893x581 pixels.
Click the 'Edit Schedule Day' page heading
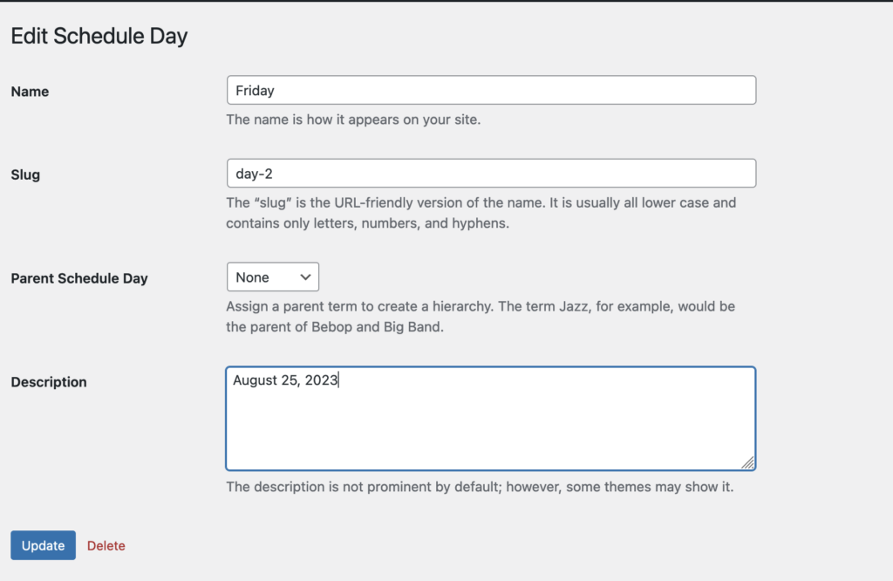pyautogui.click(x=99, y=36)
